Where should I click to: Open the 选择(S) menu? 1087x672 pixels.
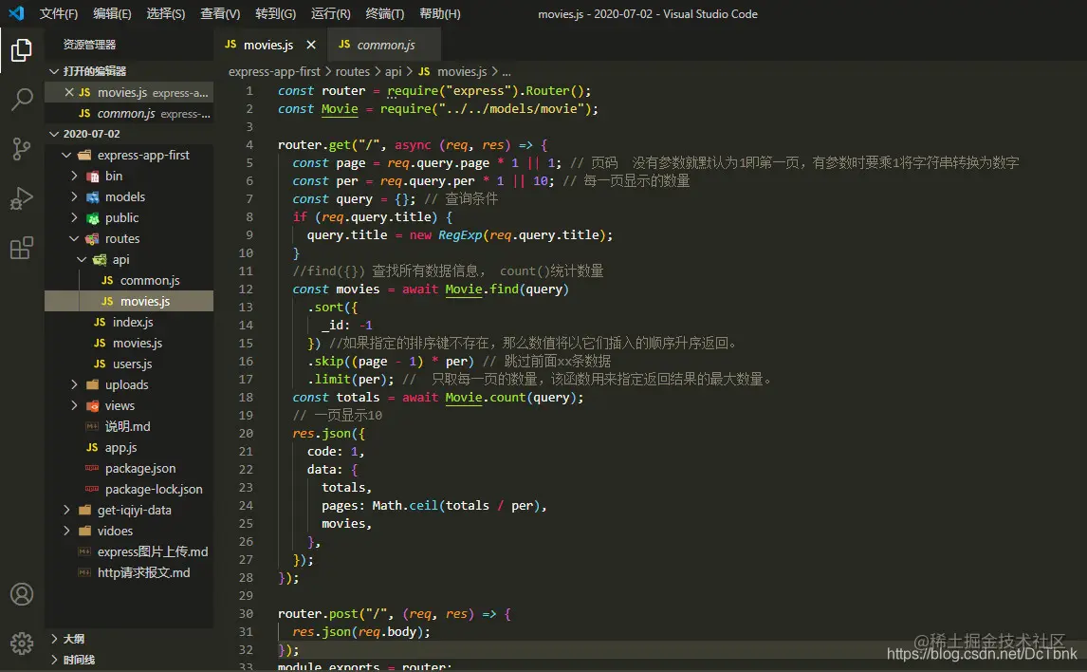[166, 13]
